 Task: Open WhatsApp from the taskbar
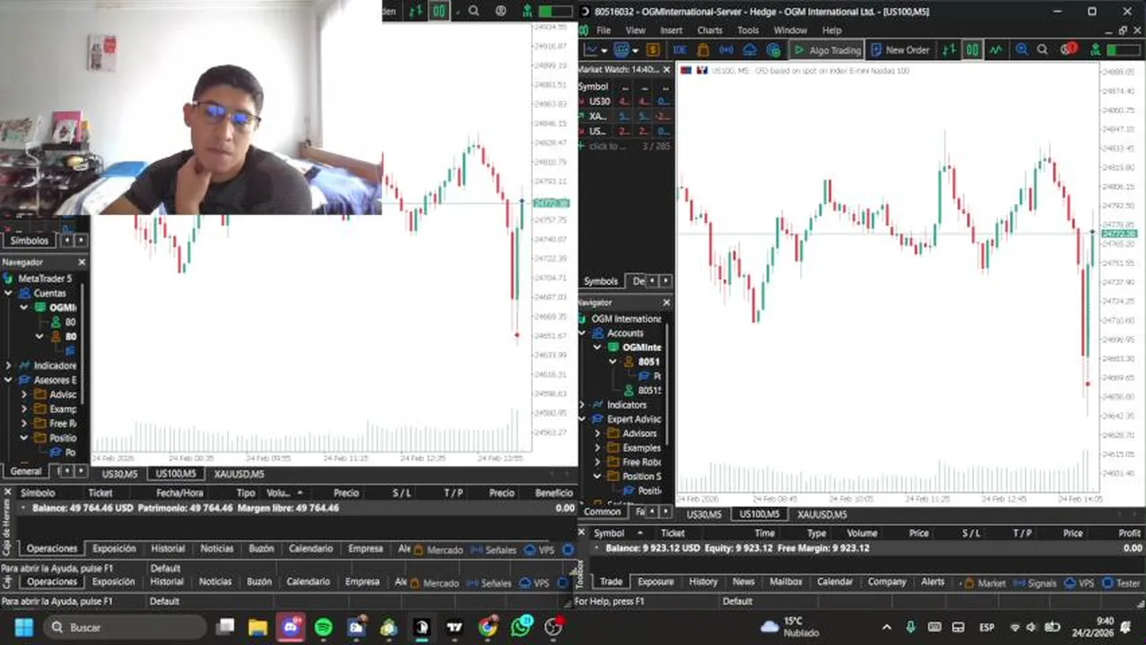tap(520, 627)
